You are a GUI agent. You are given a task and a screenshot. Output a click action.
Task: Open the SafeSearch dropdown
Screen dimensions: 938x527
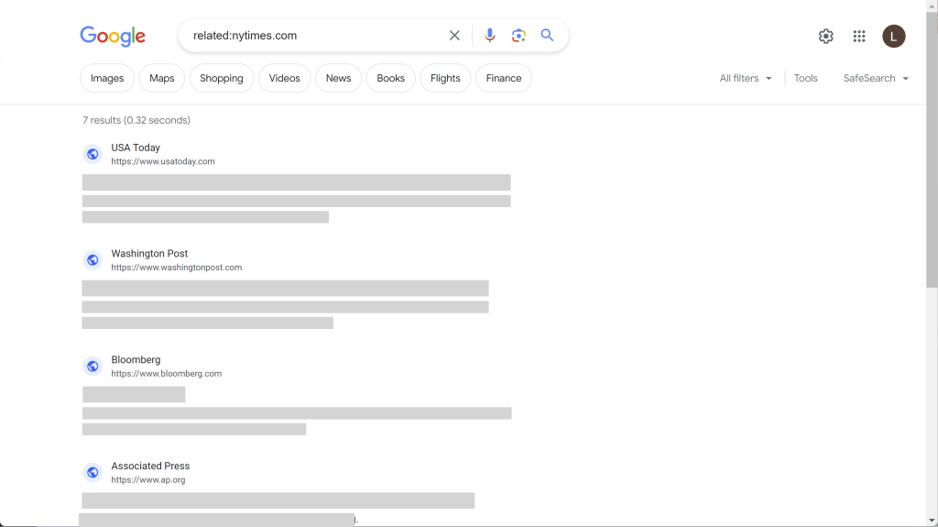click(x=876, y=78)
